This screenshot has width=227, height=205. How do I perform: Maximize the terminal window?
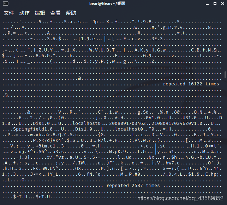tap(215, 4)
